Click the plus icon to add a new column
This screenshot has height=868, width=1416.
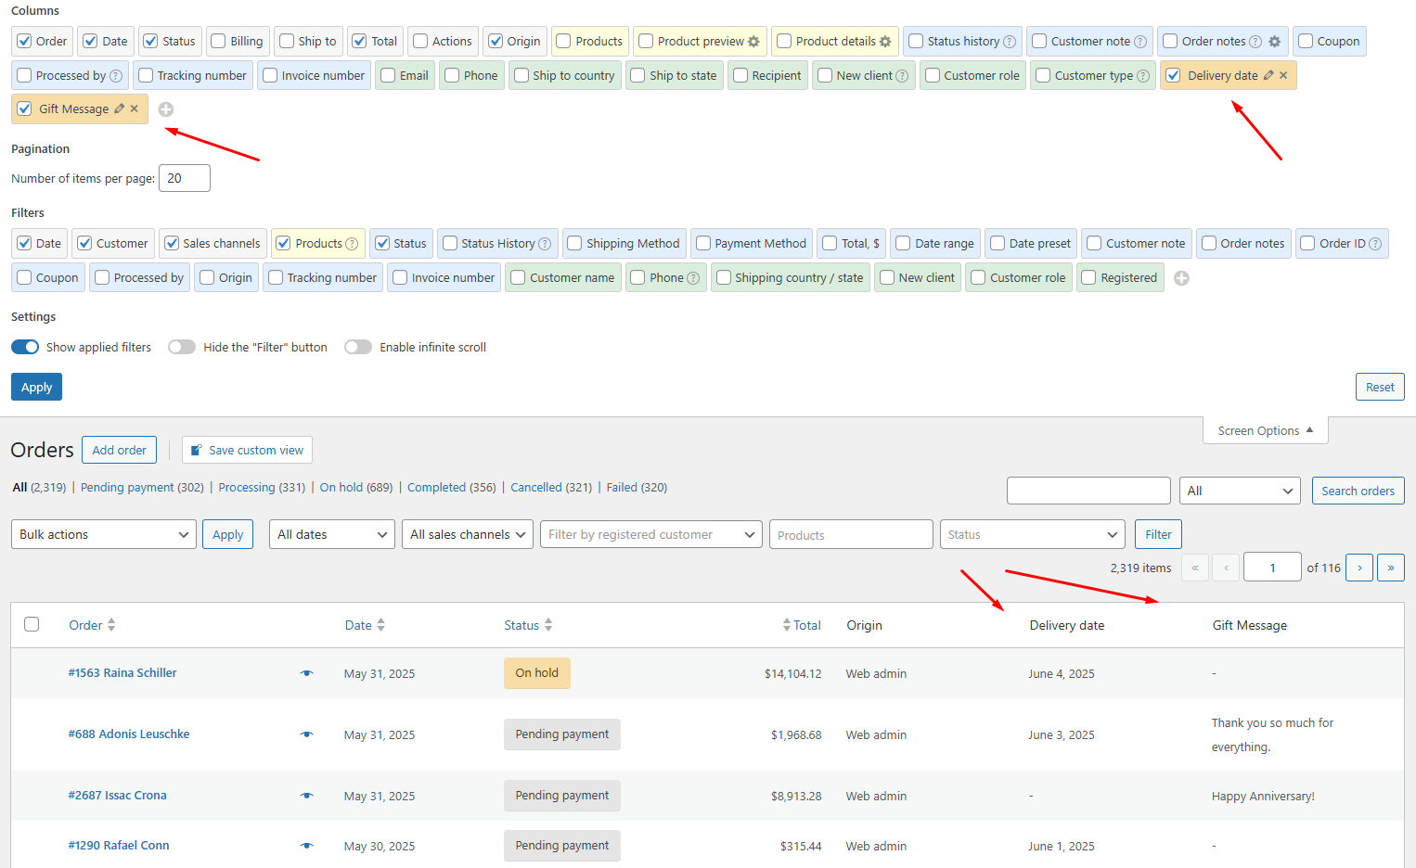(x=165, y=108)
